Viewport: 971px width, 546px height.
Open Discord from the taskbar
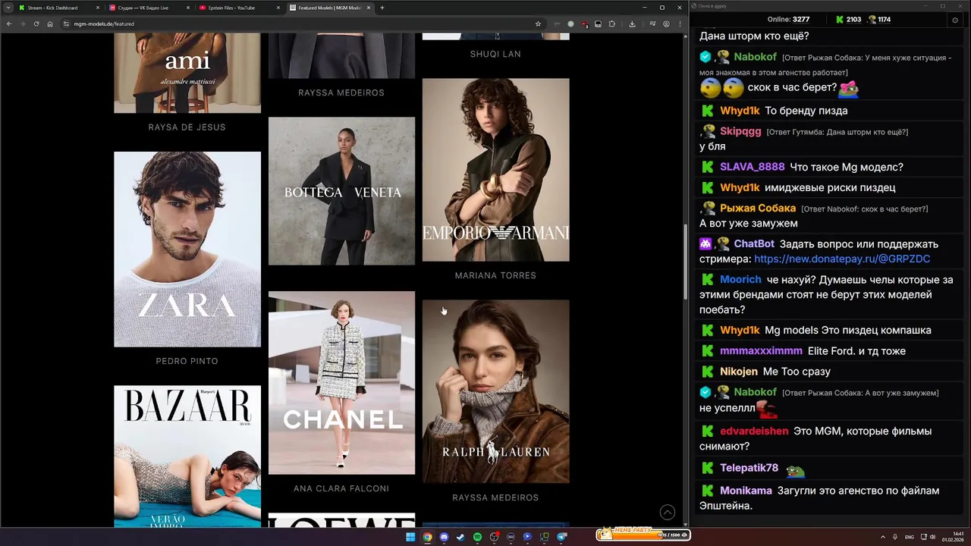tap(444, 537)
